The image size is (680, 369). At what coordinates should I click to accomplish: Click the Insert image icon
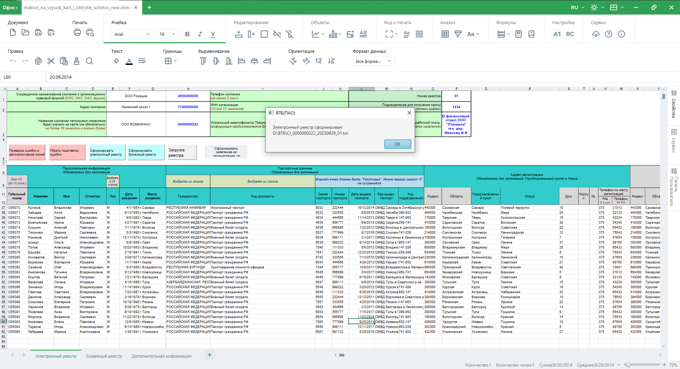350,34
